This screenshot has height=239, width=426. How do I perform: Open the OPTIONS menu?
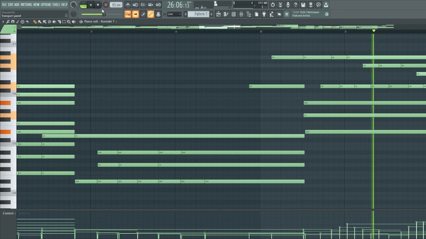pyautogui.click(x=46, y=5)
